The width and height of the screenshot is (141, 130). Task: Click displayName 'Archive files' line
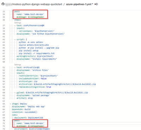(x=32, y=70)
